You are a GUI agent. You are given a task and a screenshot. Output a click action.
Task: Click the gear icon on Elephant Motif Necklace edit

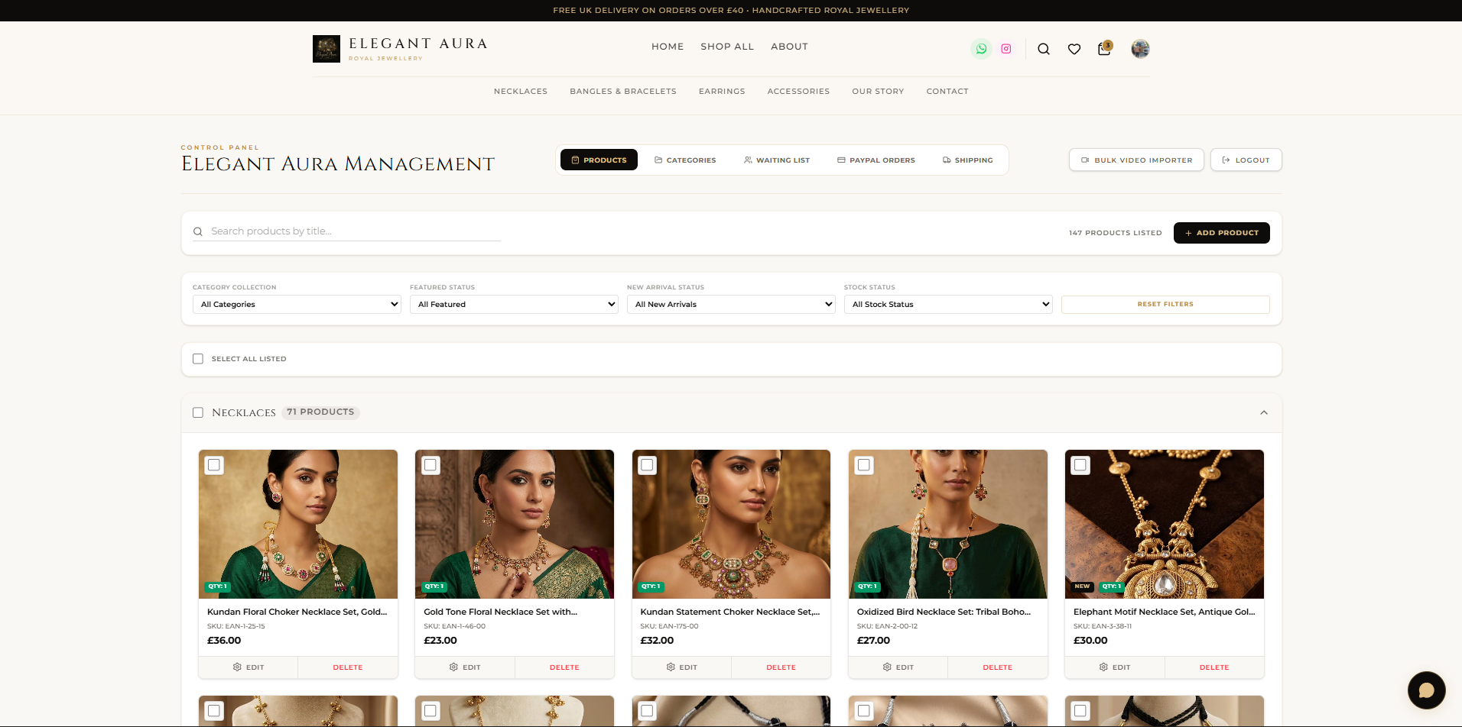(x=1103, y=667)
